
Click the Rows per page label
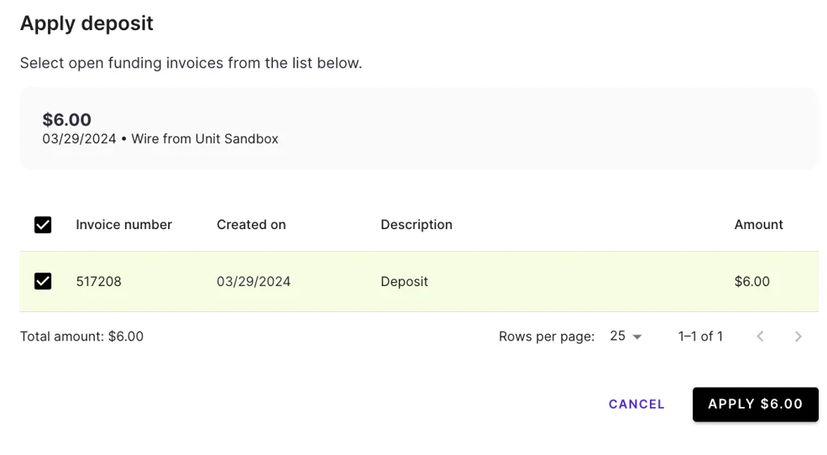(x=546, y=336)
